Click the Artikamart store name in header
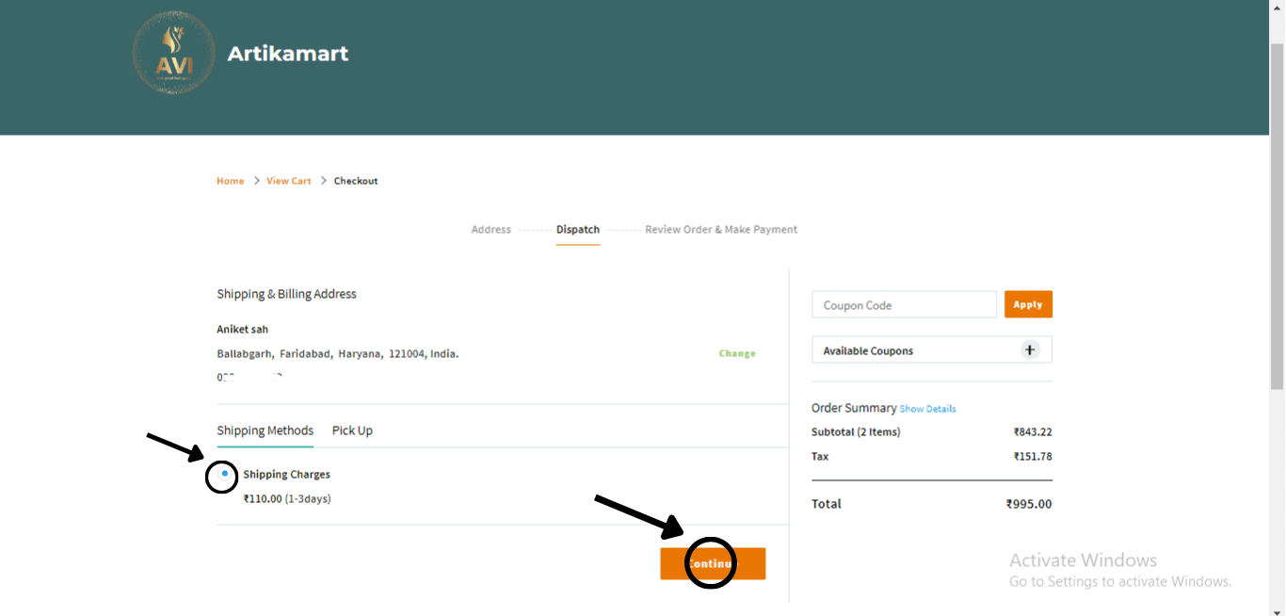1286x616 pixels. tap(288, 54)
